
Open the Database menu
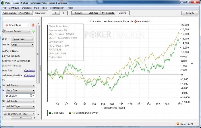pos(27,8)
